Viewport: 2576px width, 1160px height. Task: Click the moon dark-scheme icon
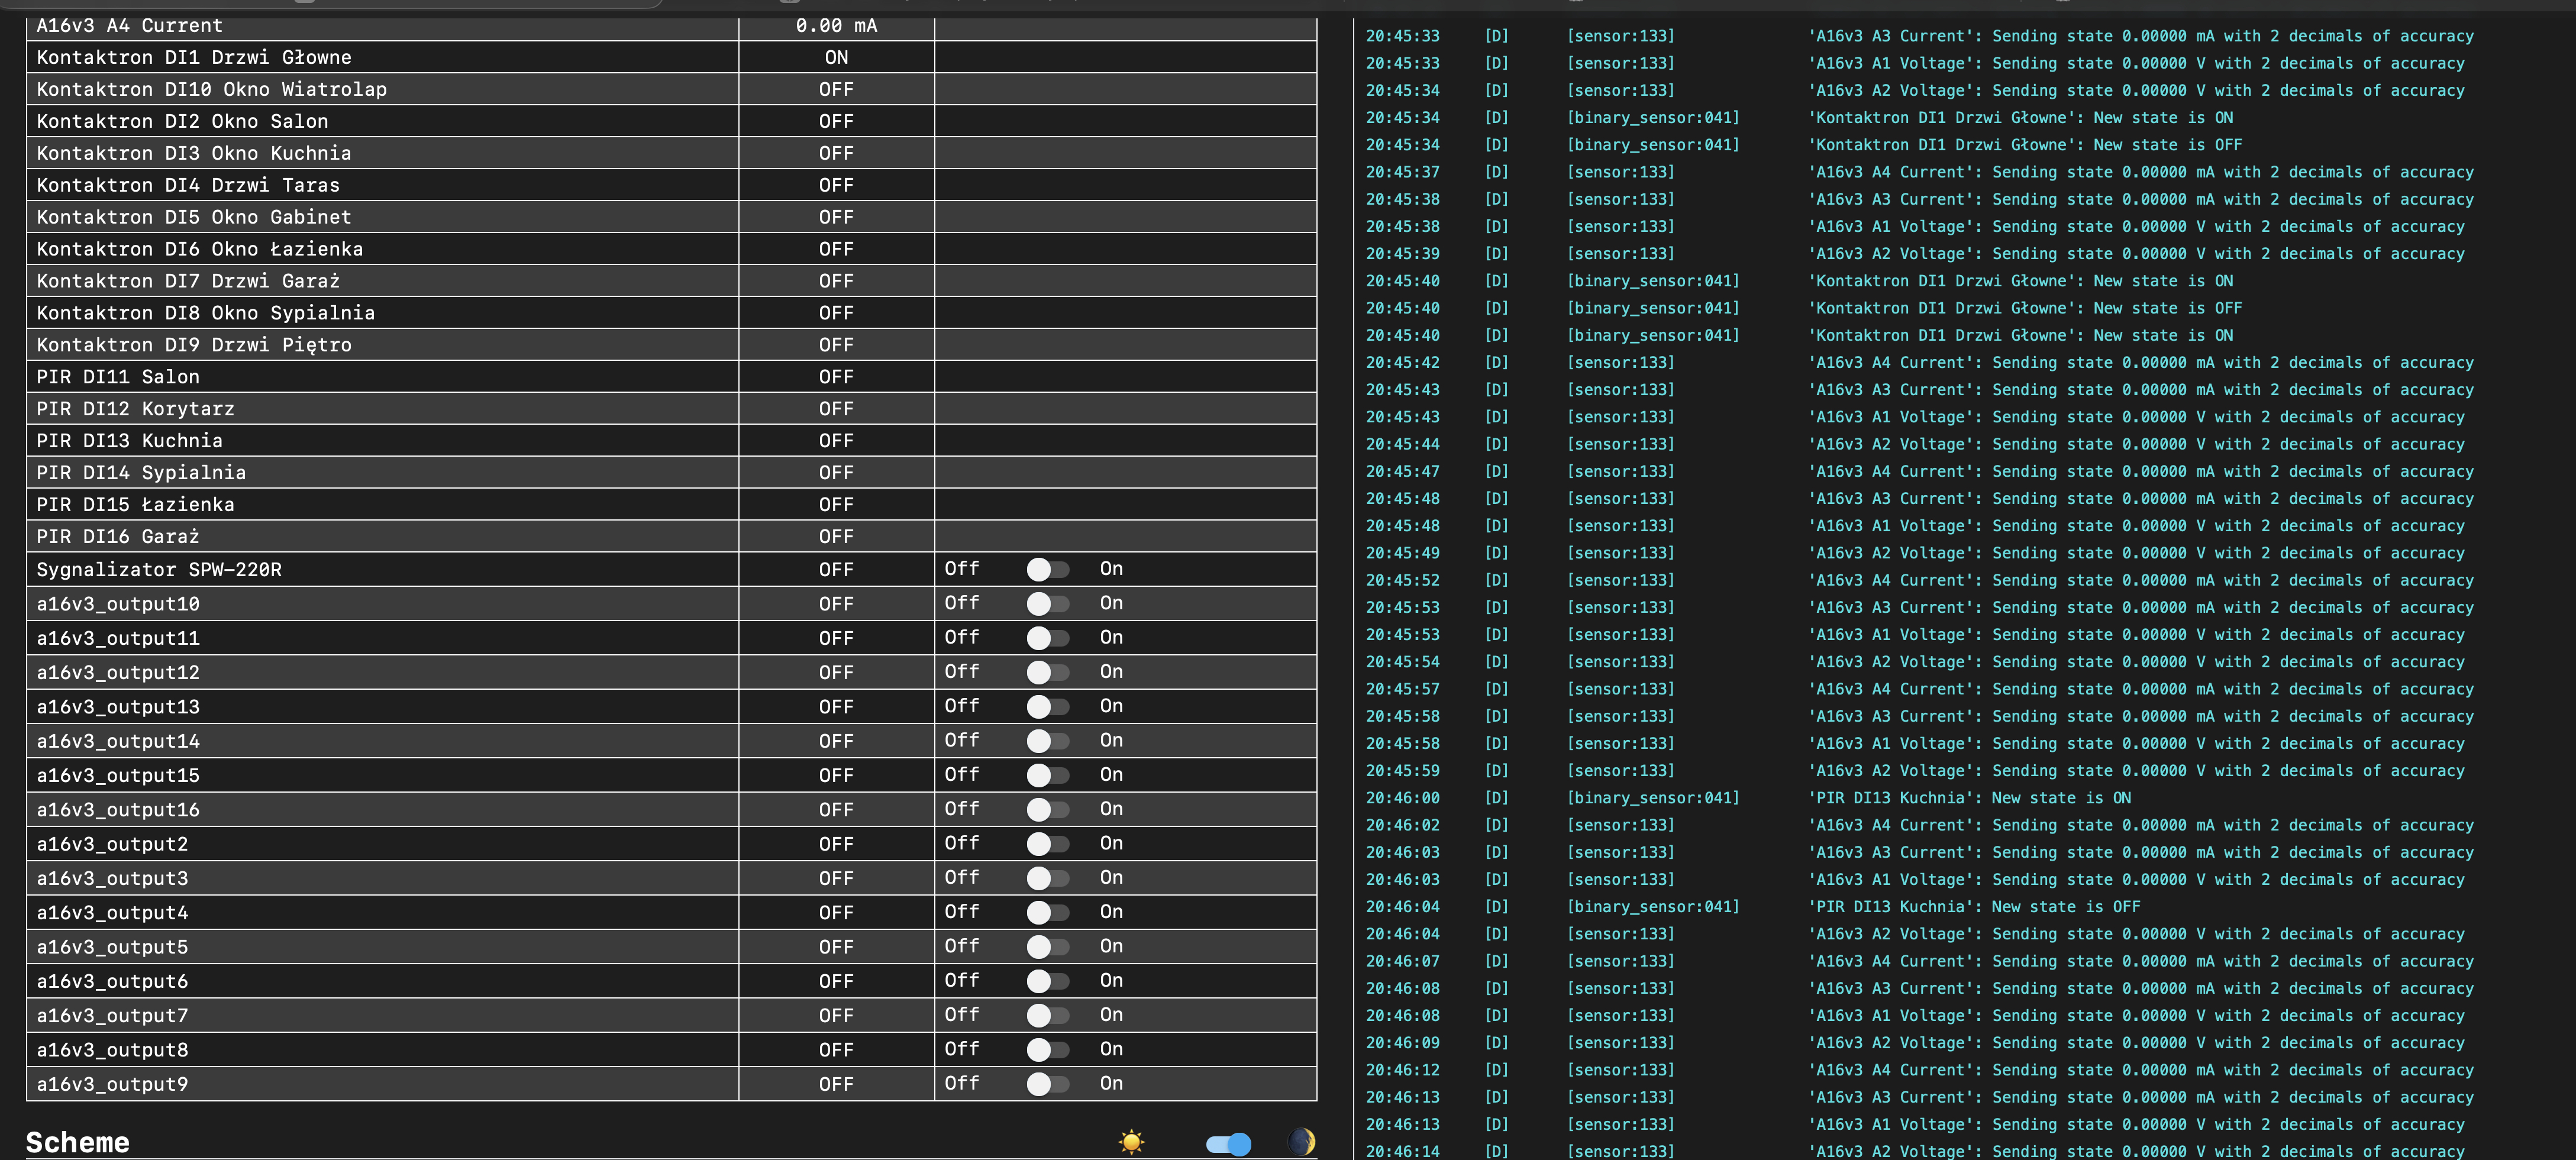(1301, 1142)
